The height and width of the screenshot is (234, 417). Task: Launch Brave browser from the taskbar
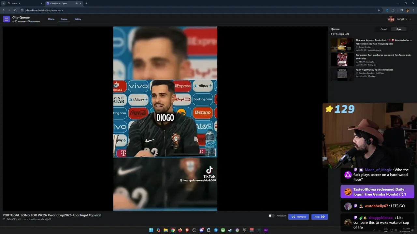[x=187, y=230]
